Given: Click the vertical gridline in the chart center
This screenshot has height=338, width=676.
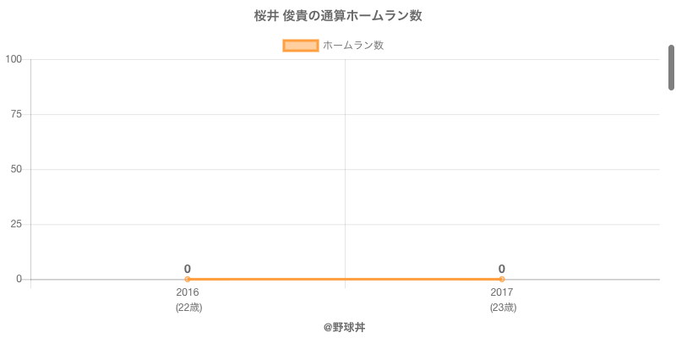Looking at the screenshot, I should tap(345, 169).
